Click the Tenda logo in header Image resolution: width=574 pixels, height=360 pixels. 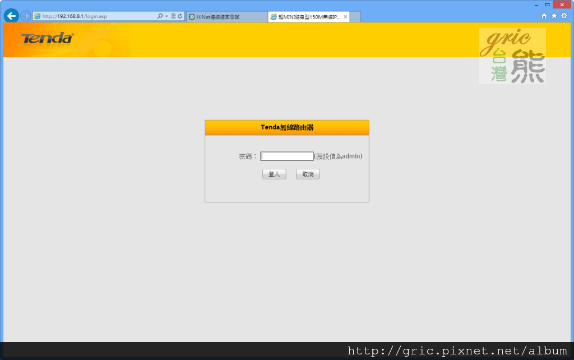tap(48, 38)
